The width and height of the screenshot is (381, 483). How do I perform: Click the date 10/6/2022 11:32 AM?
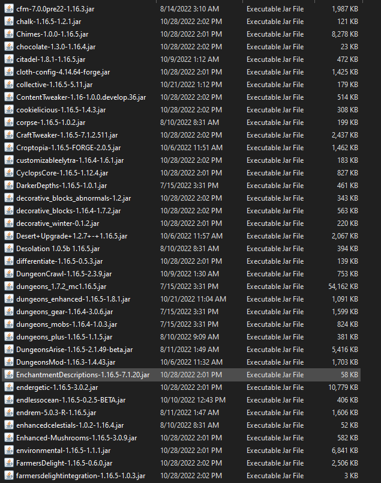point(191,362)
